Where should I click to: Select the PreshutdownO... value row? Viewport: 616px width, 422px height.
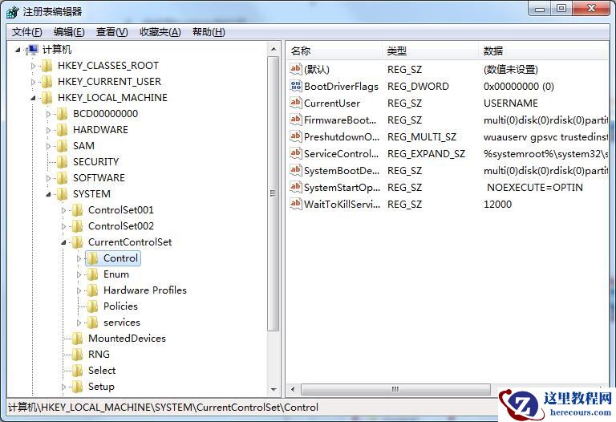point(449,136)
